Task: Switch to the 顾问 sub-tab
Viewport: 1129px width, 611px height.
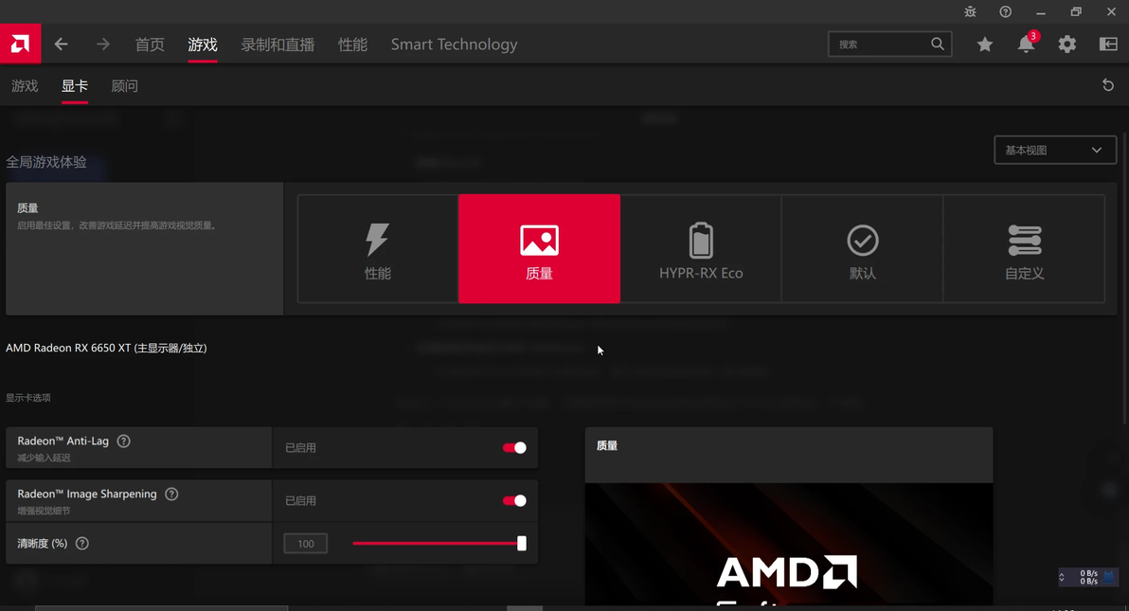Action: 125,86
